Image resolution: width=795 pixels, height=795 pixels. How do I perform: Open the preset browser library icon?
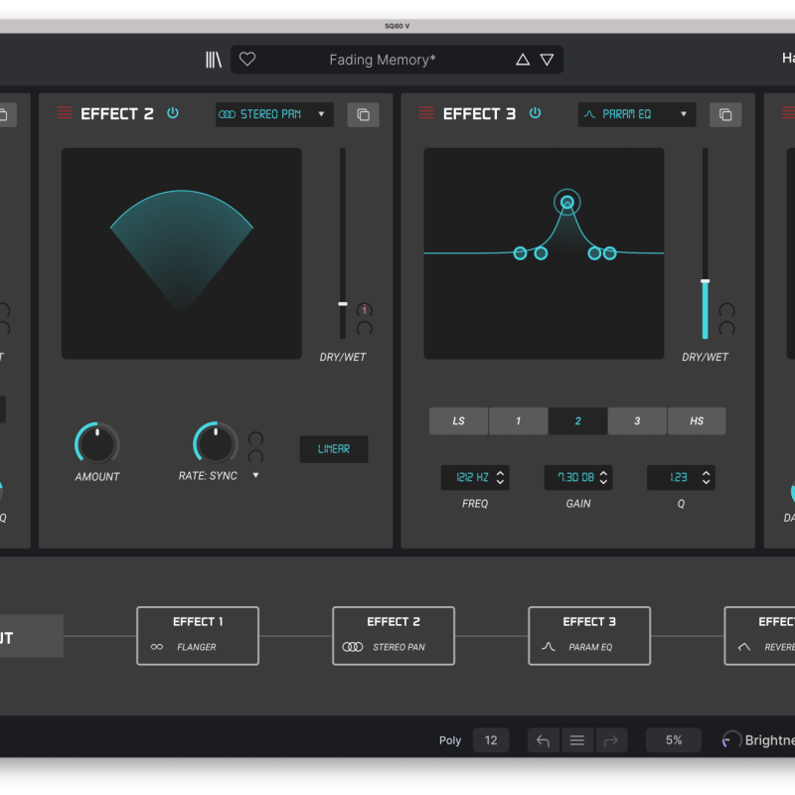214,60
